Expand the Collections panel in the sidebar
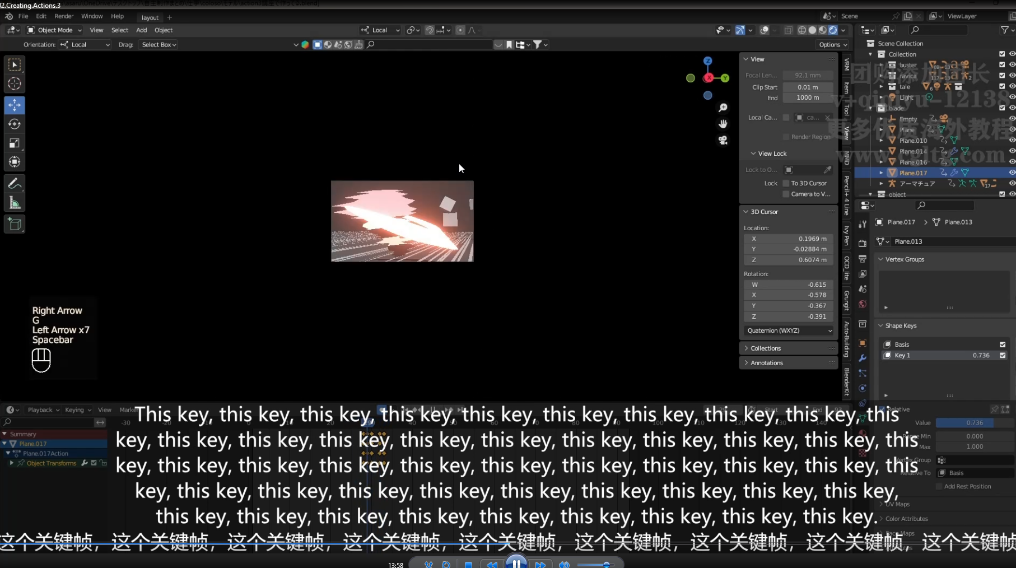The width and height of the screenshot is (1016, 568). coord(788,348)
